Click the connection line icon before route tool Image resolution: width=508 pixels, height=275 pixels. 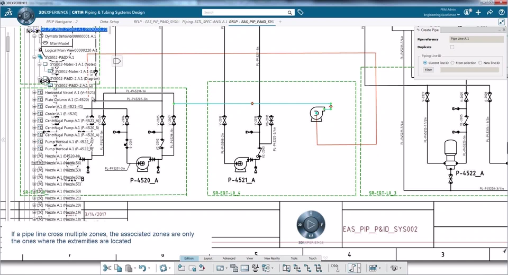click(x=335, y=268)
